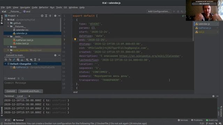Hide the Terminal panel with minus icon
Screen dimensions: 223x125
pos(217,96)
